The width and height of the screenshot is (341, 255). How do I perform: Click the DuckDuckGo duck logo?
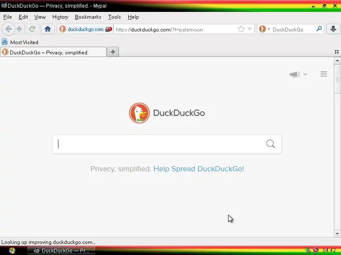pos(139,113)
